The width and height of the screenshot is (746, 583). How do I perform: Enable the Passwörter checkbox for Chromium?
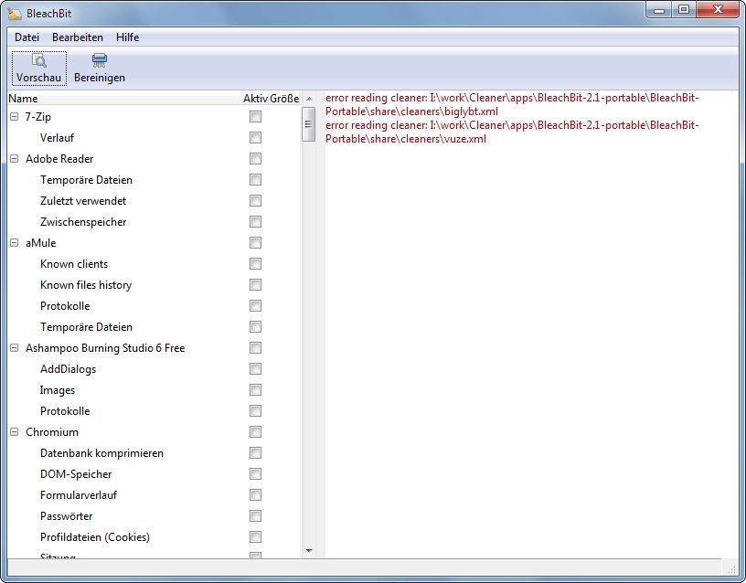pos(255,516)
